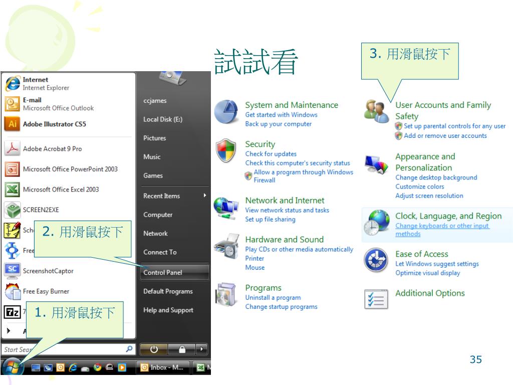Click Back up your computer link

click(279, 124)
